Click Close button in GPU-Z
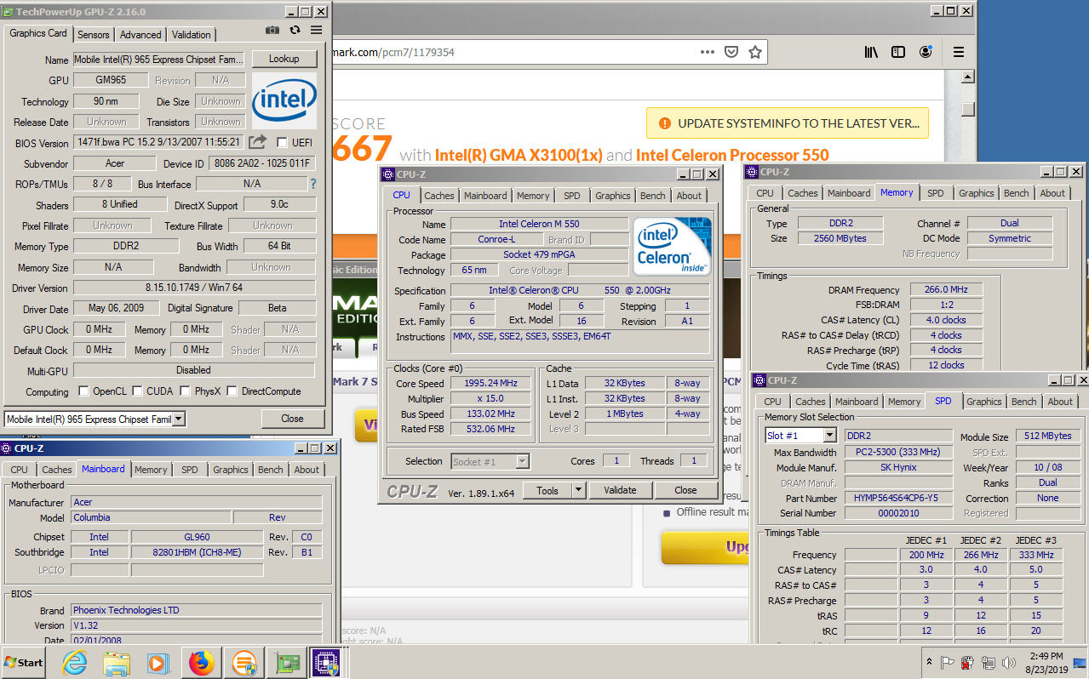The width and height of the screenshot is (1089, 679). point(292,419)
